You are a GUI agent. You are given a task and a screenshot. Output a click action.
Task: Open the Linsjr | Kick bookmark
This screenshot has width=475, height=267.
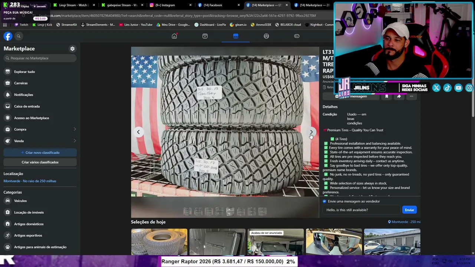tap(42, 25)
